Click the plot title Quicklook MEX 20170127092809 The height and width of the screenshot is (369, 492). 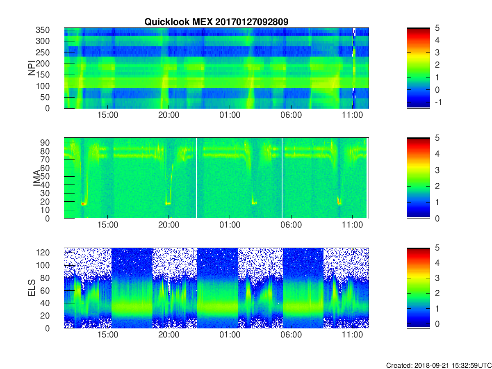pyautogui.click(x=216, y=22)
